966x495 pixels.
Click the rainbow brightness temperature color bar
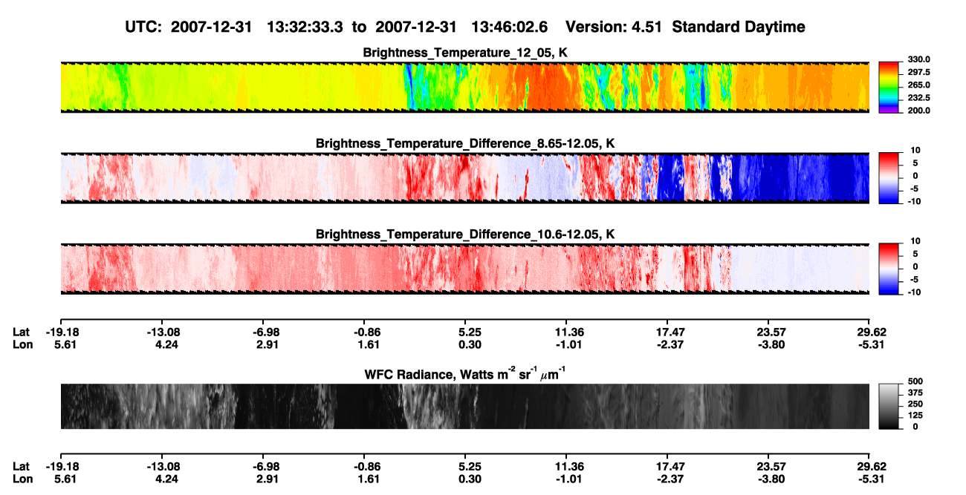pos(889,88)
